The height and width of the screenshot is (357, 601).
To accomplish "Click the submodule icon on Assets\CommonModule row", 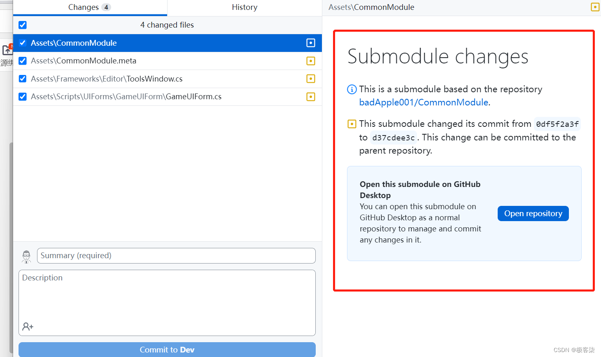I will pos(311,43).
